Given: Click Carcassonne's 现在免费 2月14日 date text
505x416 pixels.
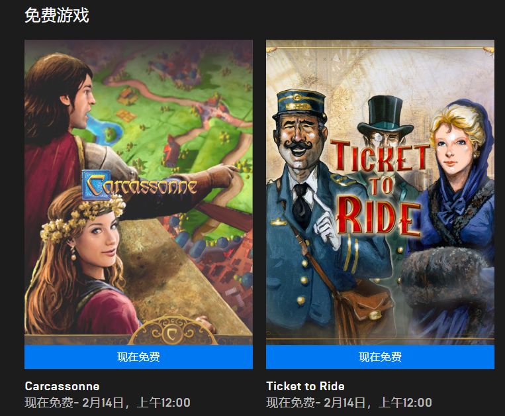Looking at the screenshot, I should click(x=108, y=403).
